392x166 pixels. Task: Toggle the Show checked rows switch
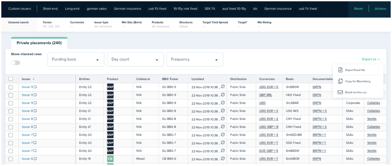coord(15,62)
